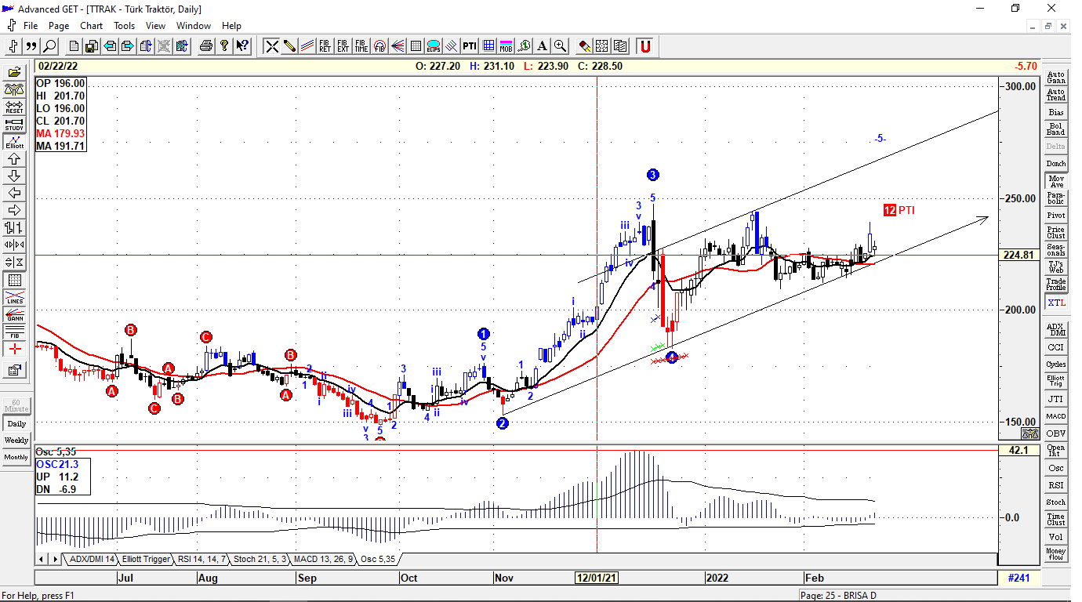Click the red U toolbar icon
The height and width of the screenshot is (602, 1082).
tap(645, 46)
